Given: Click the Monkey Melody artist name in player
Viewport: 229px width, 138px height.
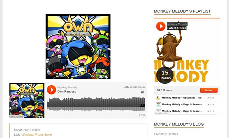Looking at the screenshot, I should pos(67,87).
